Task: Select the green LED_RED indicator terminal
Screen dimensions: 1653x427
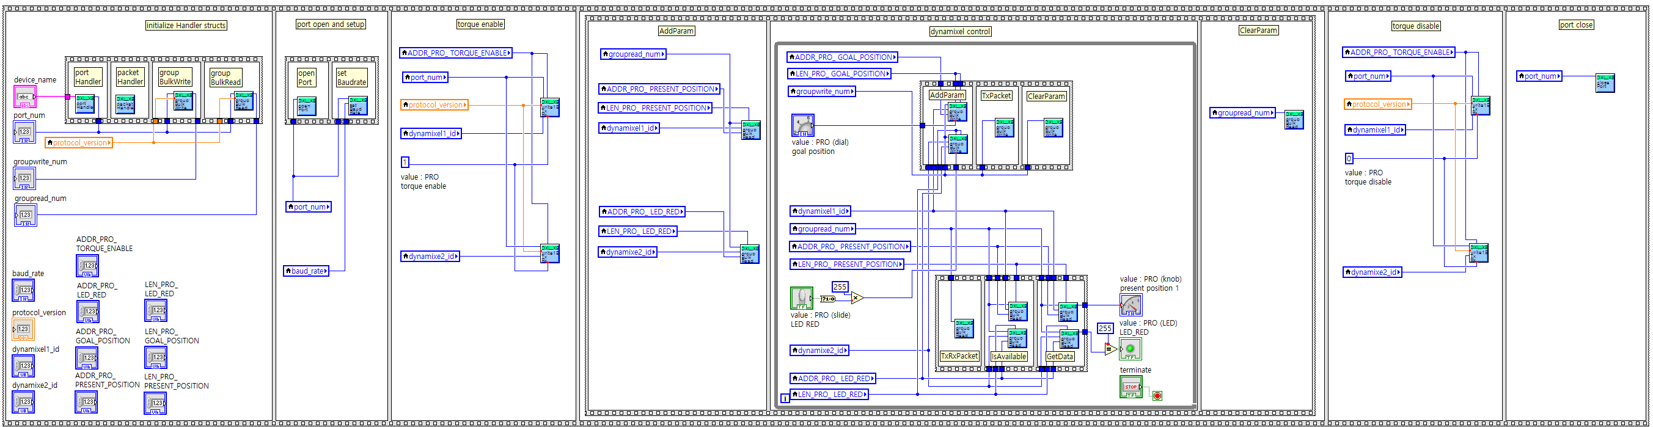Action: tap(1130, 349)
